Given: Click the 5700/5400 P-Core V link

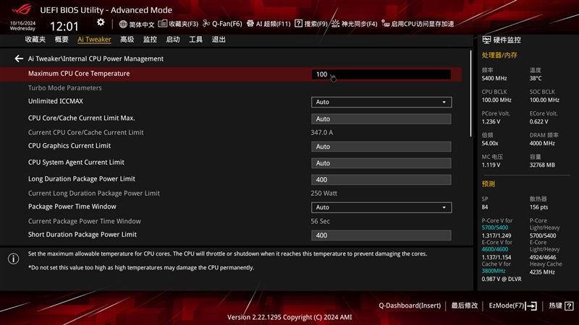Looking at the screenshot, I should tap(494, 227).
